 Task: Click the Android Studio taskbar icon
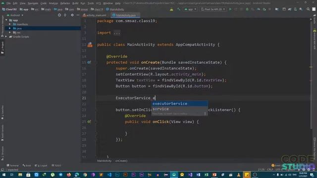coord(174,175)
